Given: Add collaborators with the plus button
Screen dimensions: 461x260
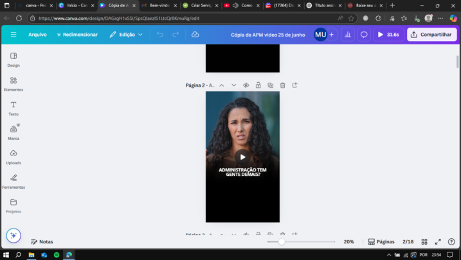Looking at the screenshot, I should (332, 35).
